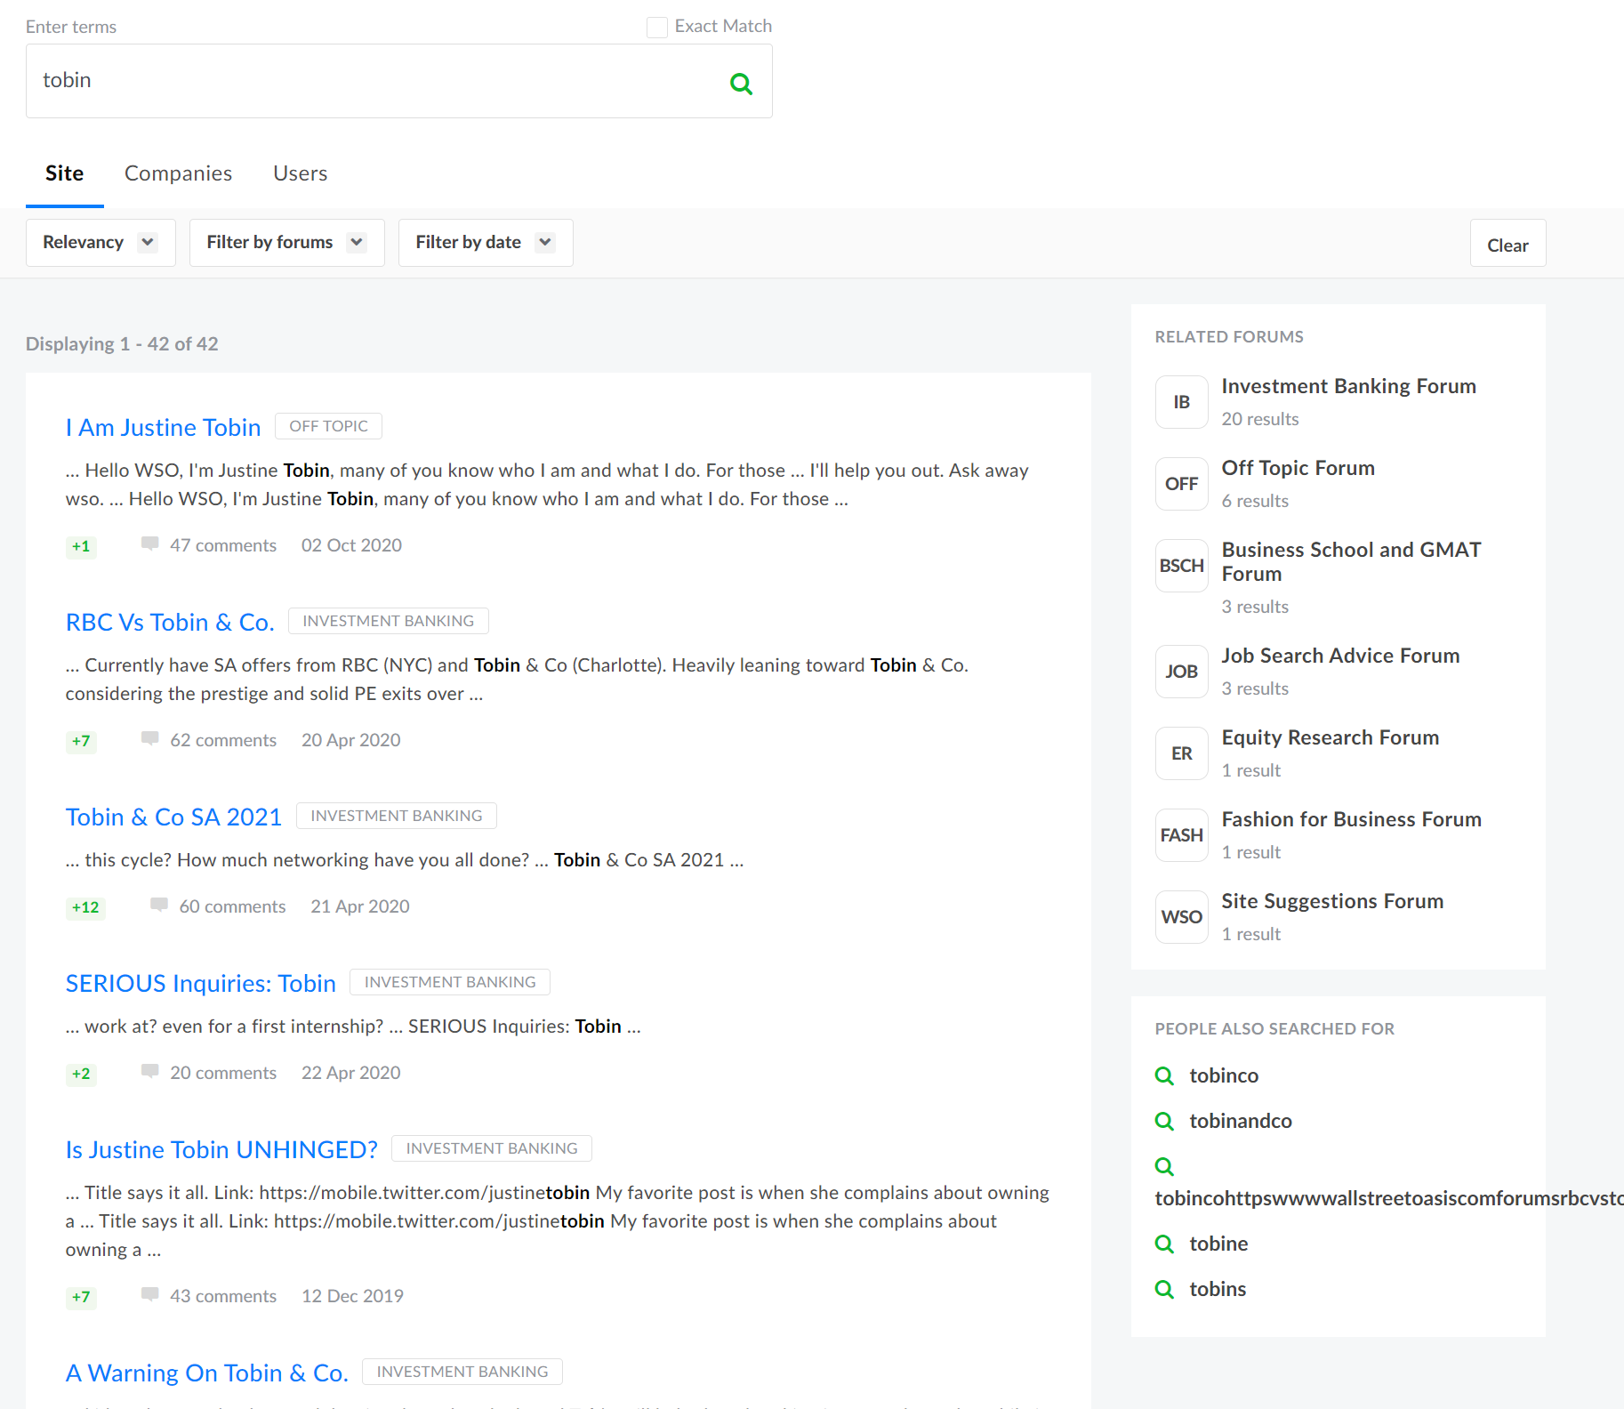Click the ER forum badge icon

pos(1181,753)
